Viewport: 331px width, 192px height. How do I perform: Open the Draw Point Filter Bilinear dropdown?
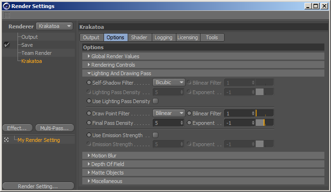click(169, 113)
